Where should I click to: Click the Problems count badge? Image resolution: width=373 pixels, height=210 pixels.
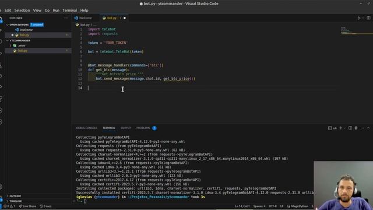(x=154, y=128)
